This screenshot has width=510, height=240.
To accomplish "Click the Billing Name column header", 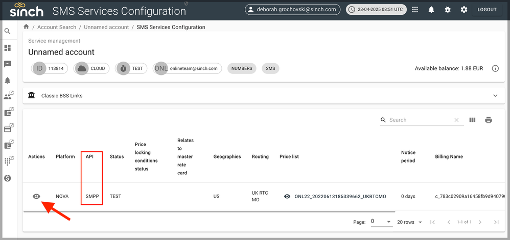I will [x=449, y=156].
